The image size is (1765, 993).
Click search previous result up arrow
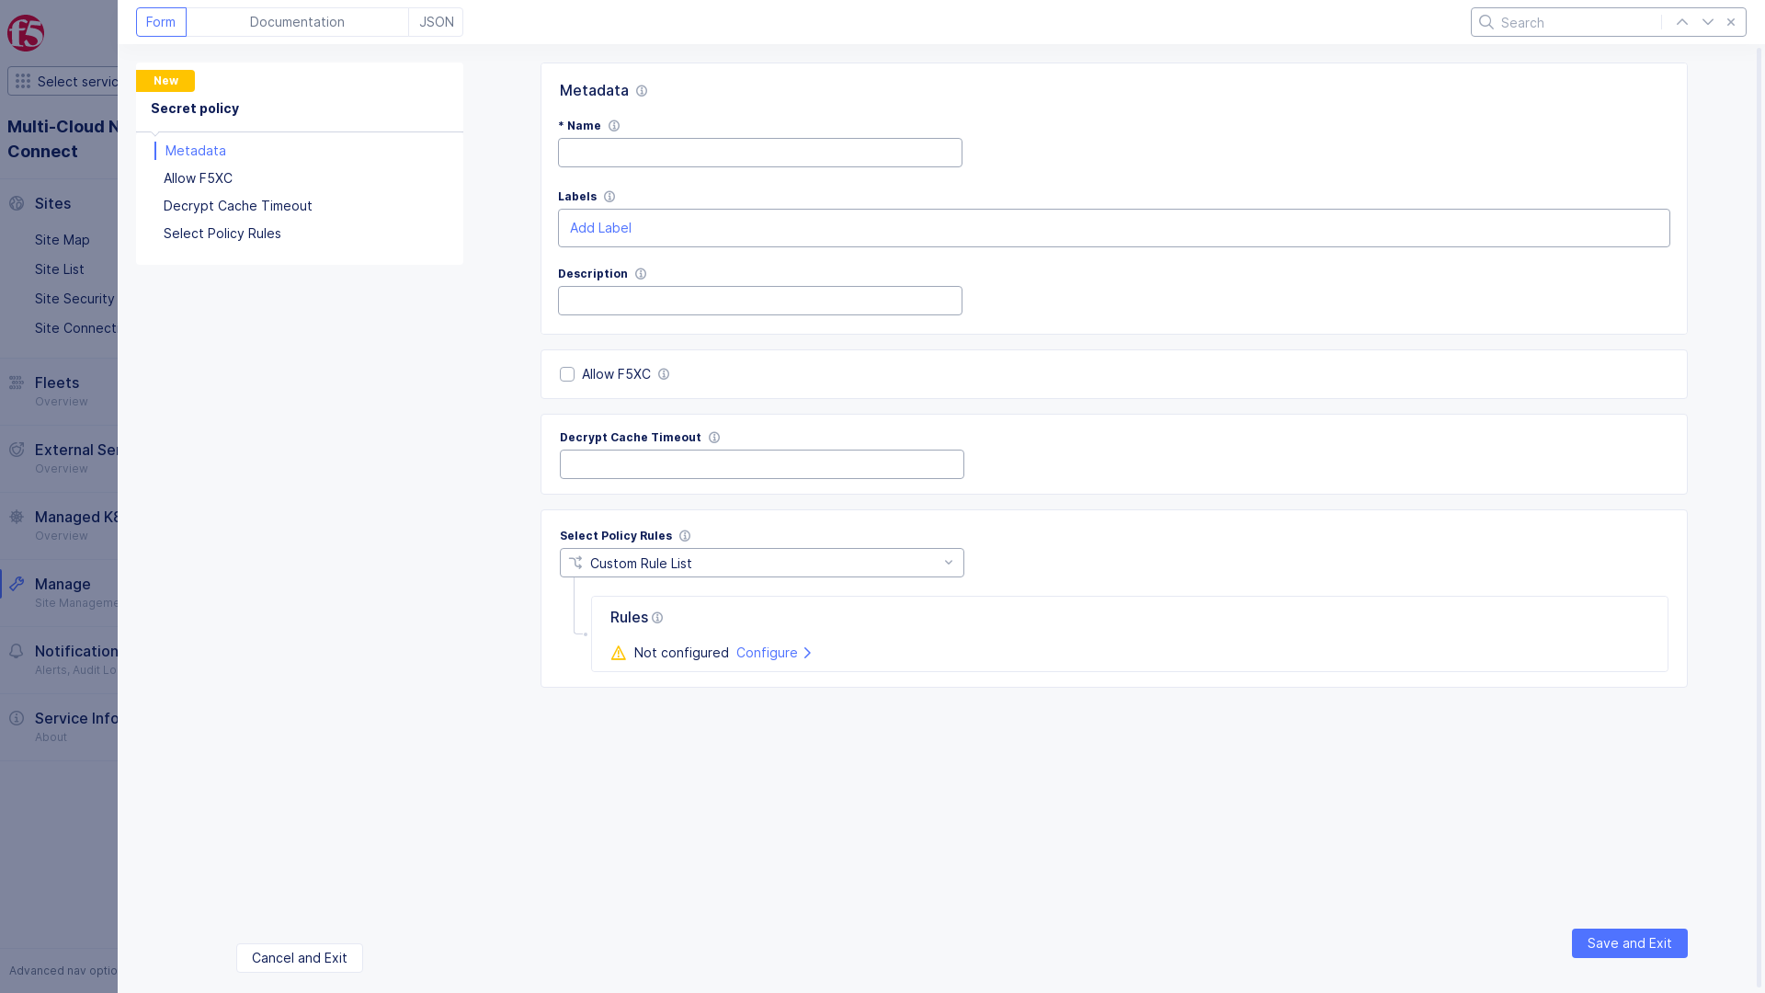click(x=1682, y=22)
